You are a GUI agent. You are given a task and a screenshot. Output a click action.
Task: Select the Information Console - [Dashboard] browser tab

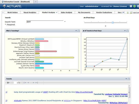(x=17, y=2)
